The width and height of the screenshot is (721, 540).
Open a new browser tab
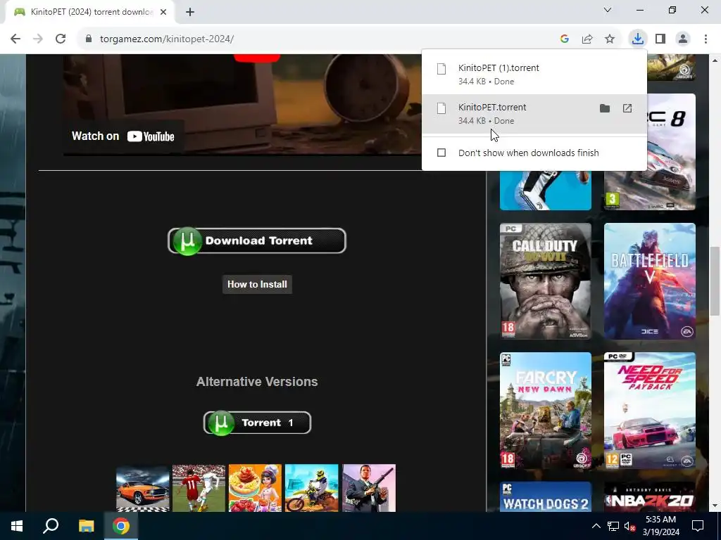pos(190,12)
